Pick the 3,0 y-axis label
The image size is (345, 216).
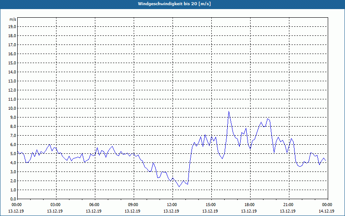click(13, 172)
